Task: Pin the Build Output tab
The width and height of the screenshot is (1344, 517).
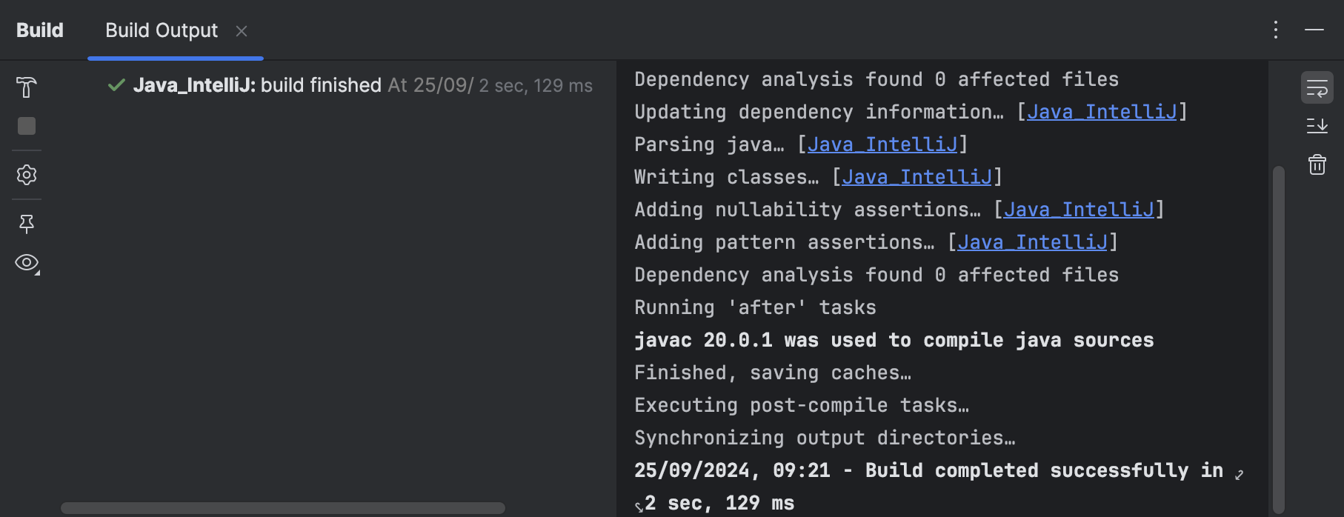Action: point(27,224)
